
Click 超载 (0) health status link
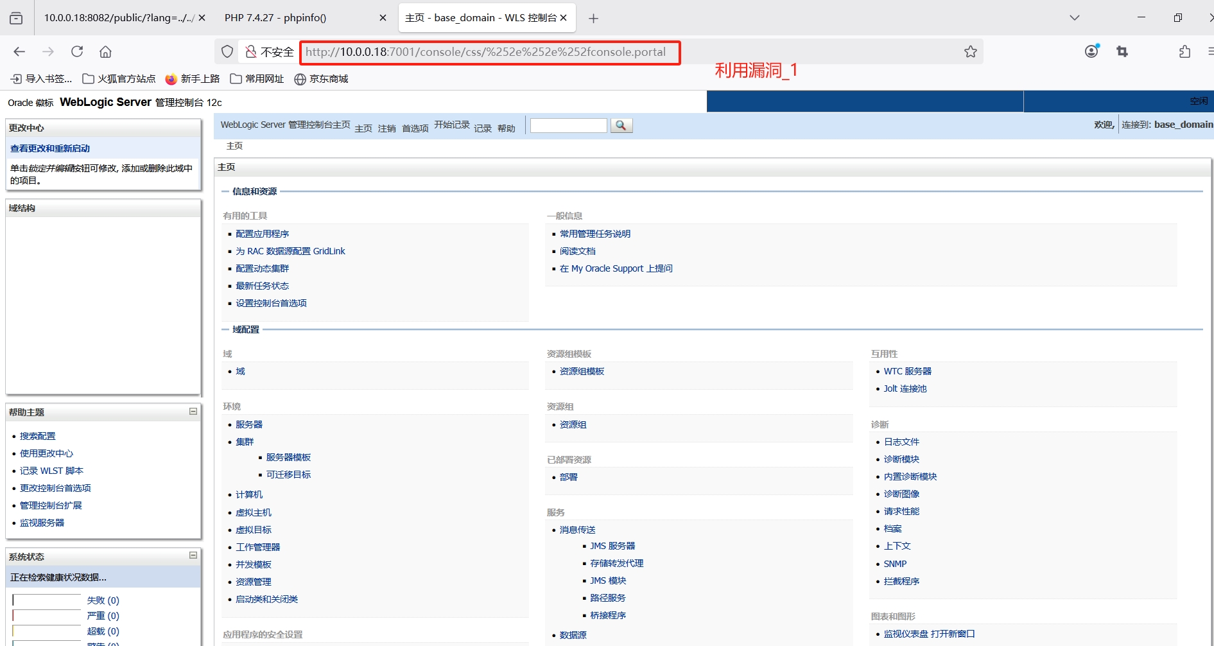pos(103,631)
